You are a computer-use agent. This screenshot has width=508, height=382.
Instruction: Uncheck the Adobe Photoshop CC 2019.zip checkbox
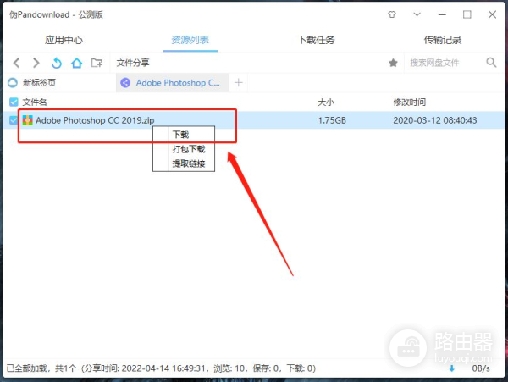(14, 120)
